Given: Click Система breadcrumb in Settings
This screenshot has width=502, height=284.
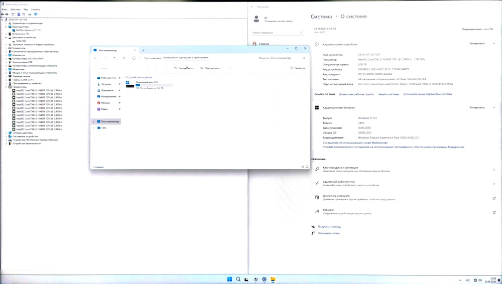Looking at the screenshot, I should coord(321,17).
